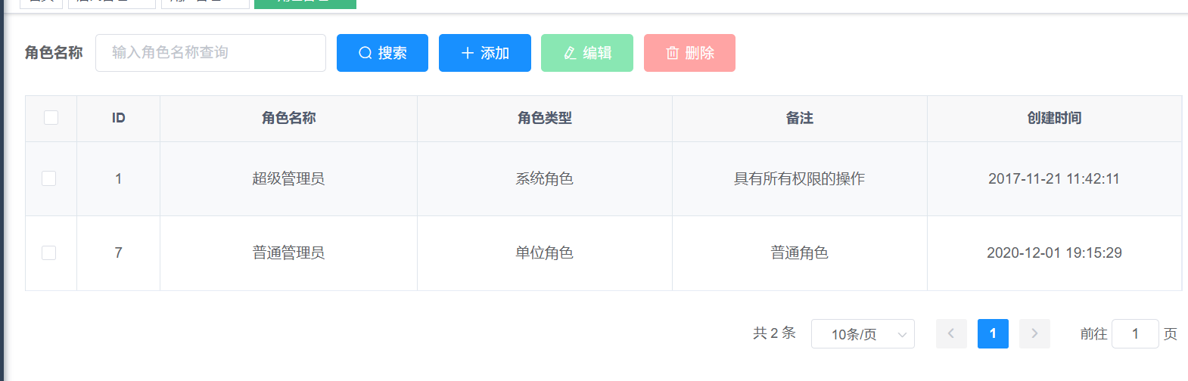Click the 具有所有权限的操作 remark cell
Image resolution: width=1188 pixels, height=381 pixels.
(x=800, y=178)
